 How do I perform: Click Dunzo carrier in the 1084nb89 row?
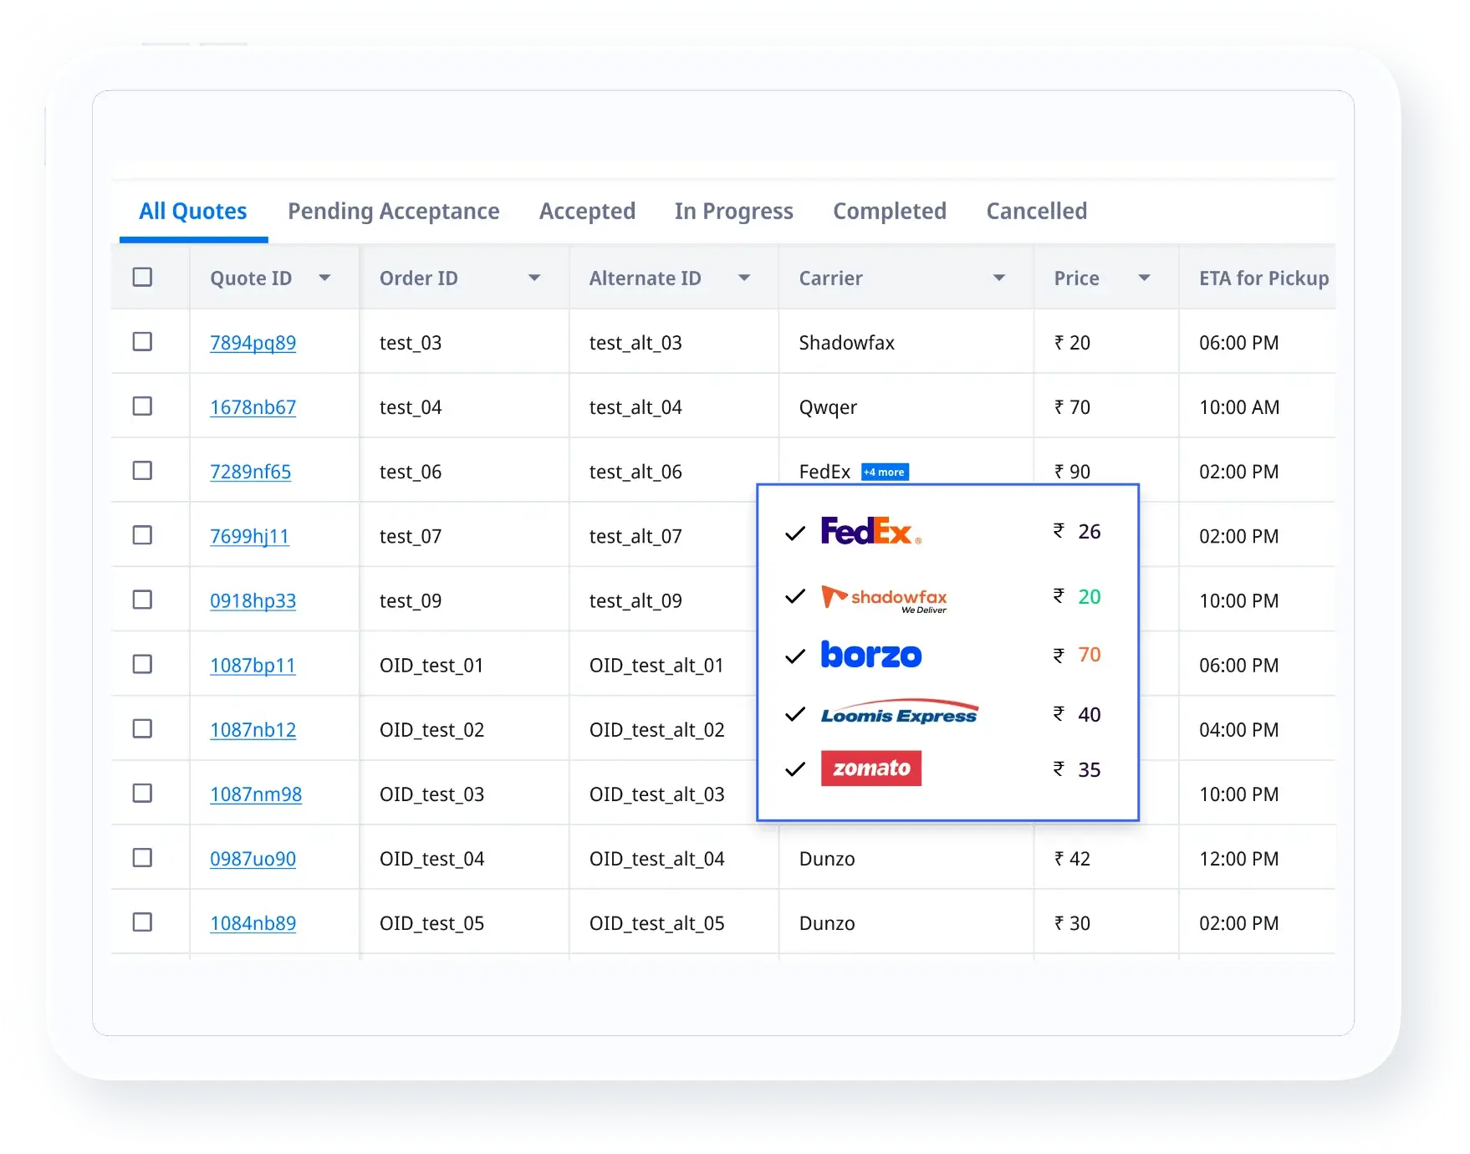(827, 923)
